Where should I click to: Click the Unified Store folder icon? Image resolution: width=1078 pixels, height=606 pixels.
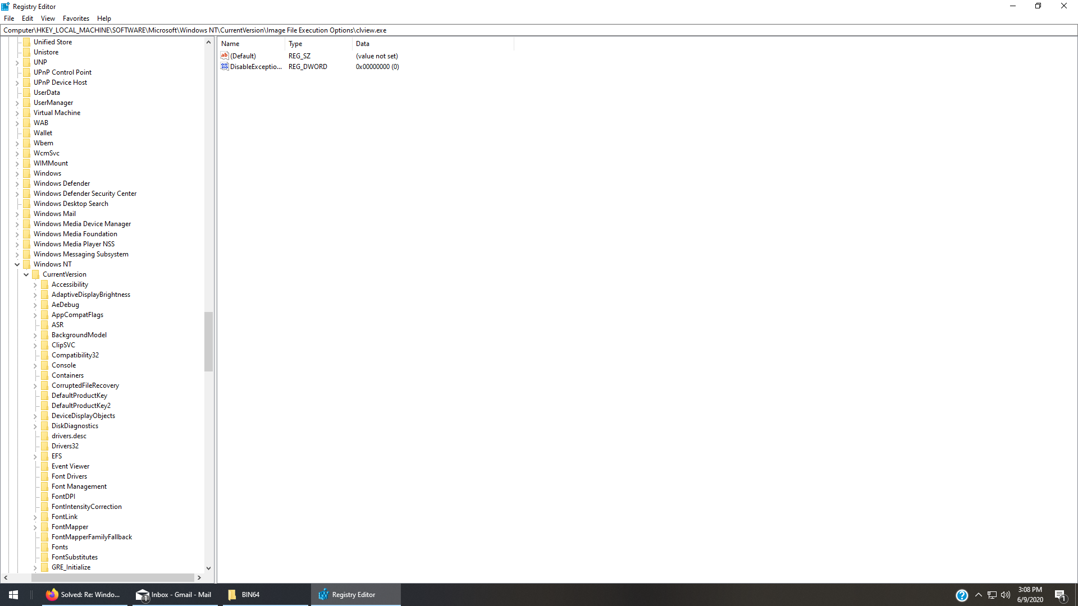[x=26, y=42]
